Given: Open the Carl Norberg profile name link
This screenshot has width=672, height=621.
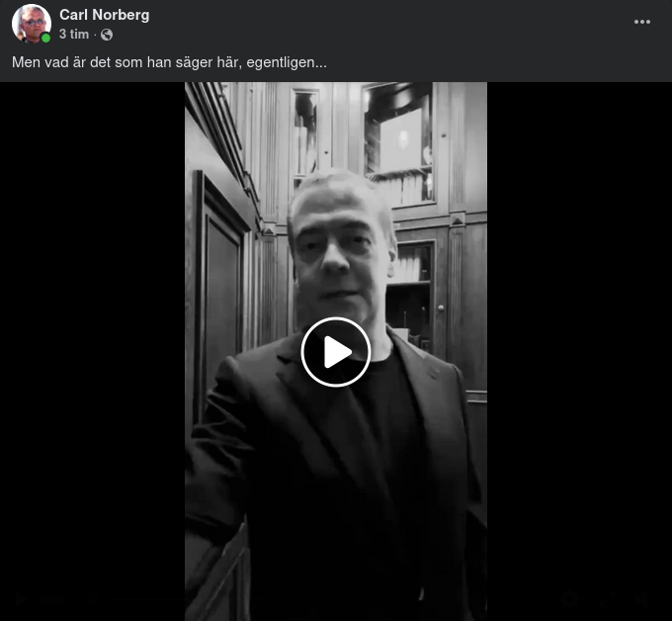Looking at the screenshot, I should 104,15.
